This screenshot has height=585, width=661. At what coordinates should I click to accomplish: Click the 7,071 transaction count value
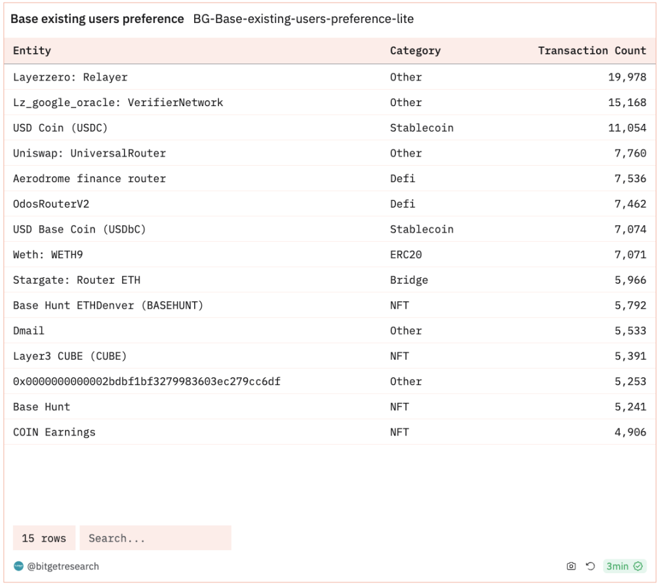coord(630,255)
